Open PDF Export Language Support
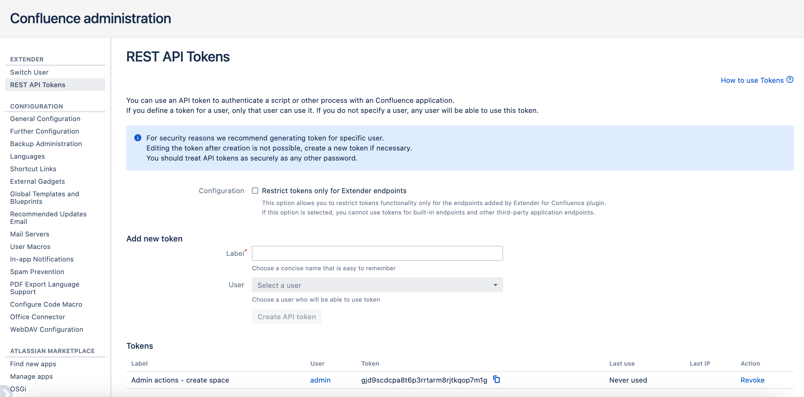This screenshot has width=804, height=397. click(45, 288)
